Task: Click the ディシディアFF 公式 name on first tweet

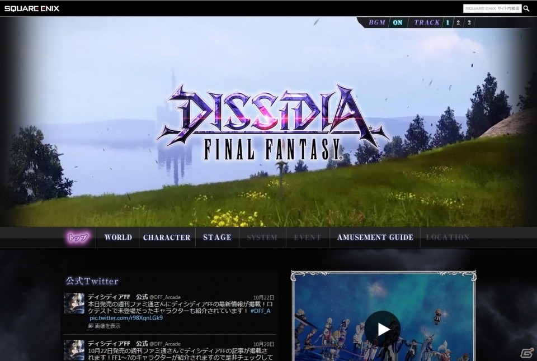Action: click(x=117, y=297)
